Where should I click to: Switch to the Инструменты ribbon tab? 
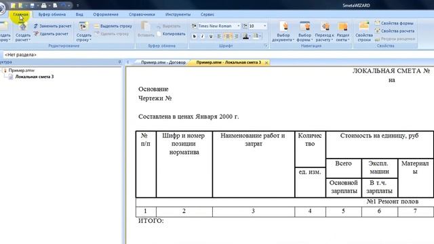(178, 14)
